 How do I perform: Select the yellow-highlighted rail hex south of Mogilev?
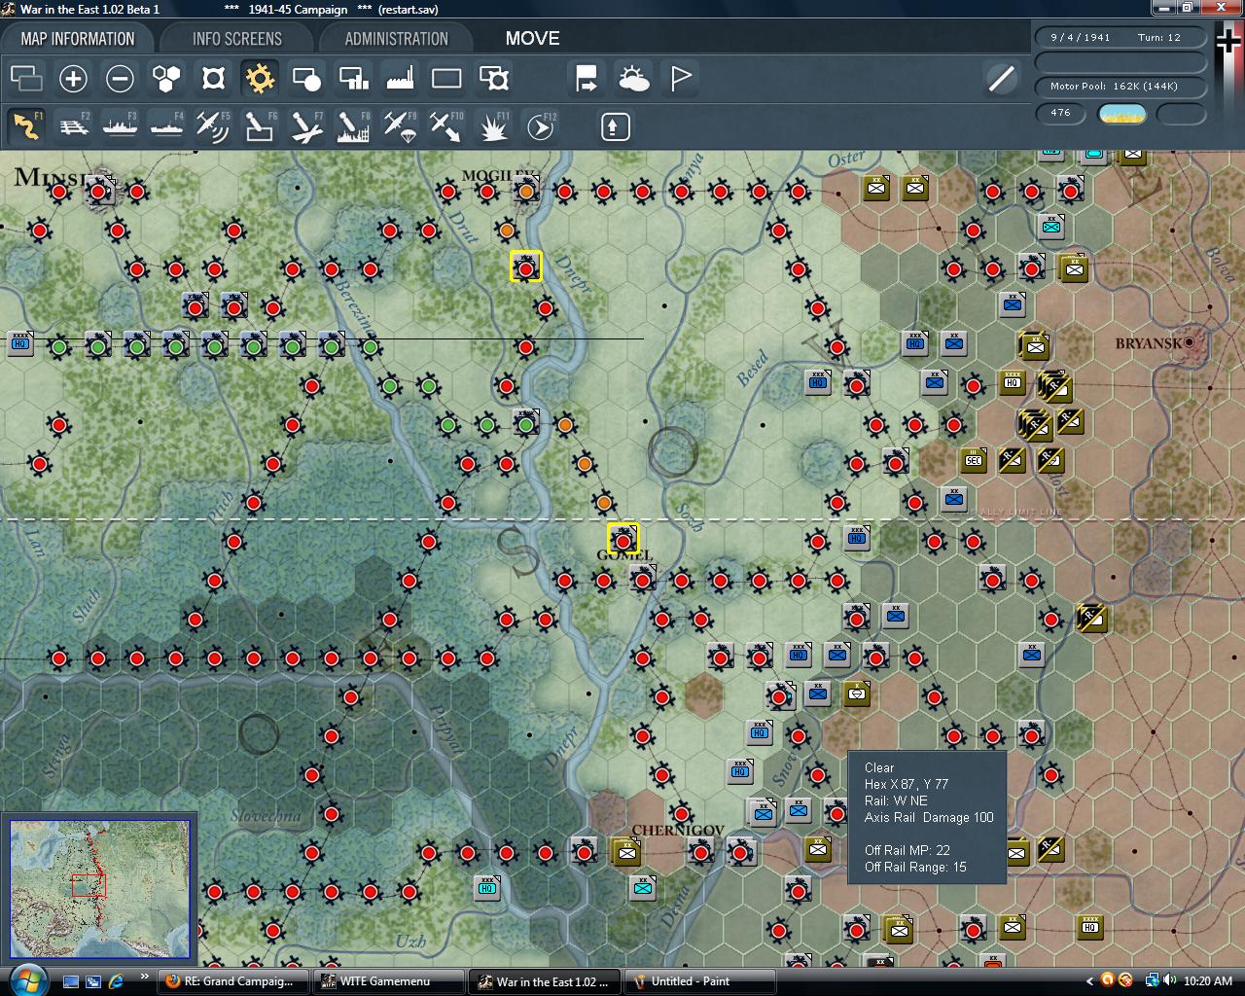(x=526, y=267)
